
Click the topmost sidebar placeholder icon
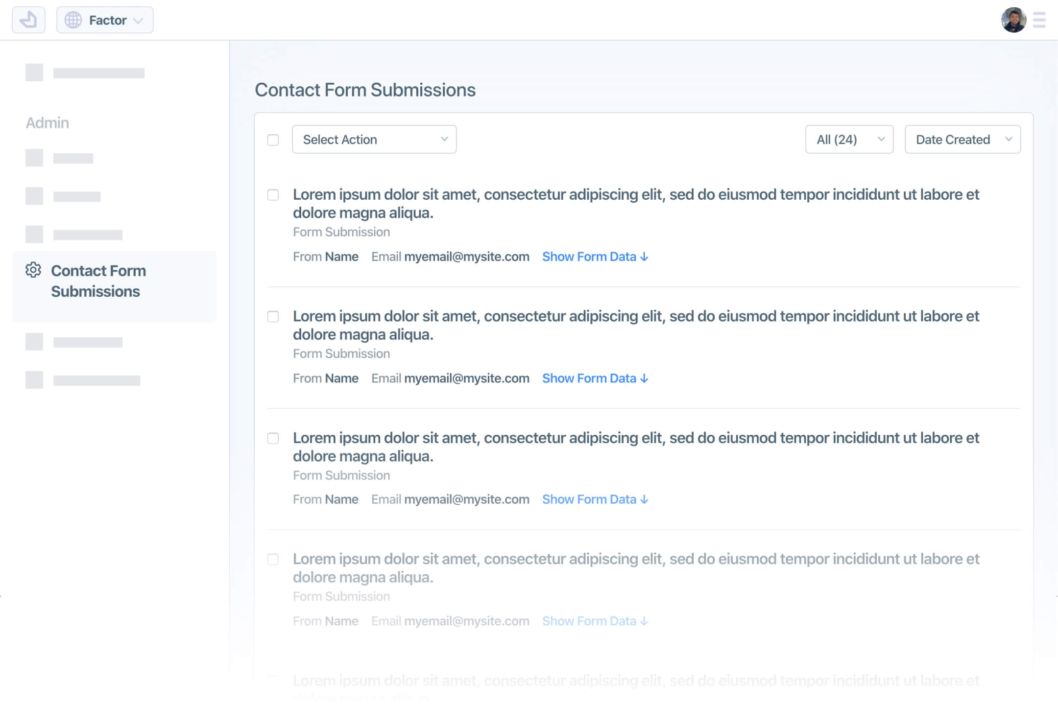[34, 72]
